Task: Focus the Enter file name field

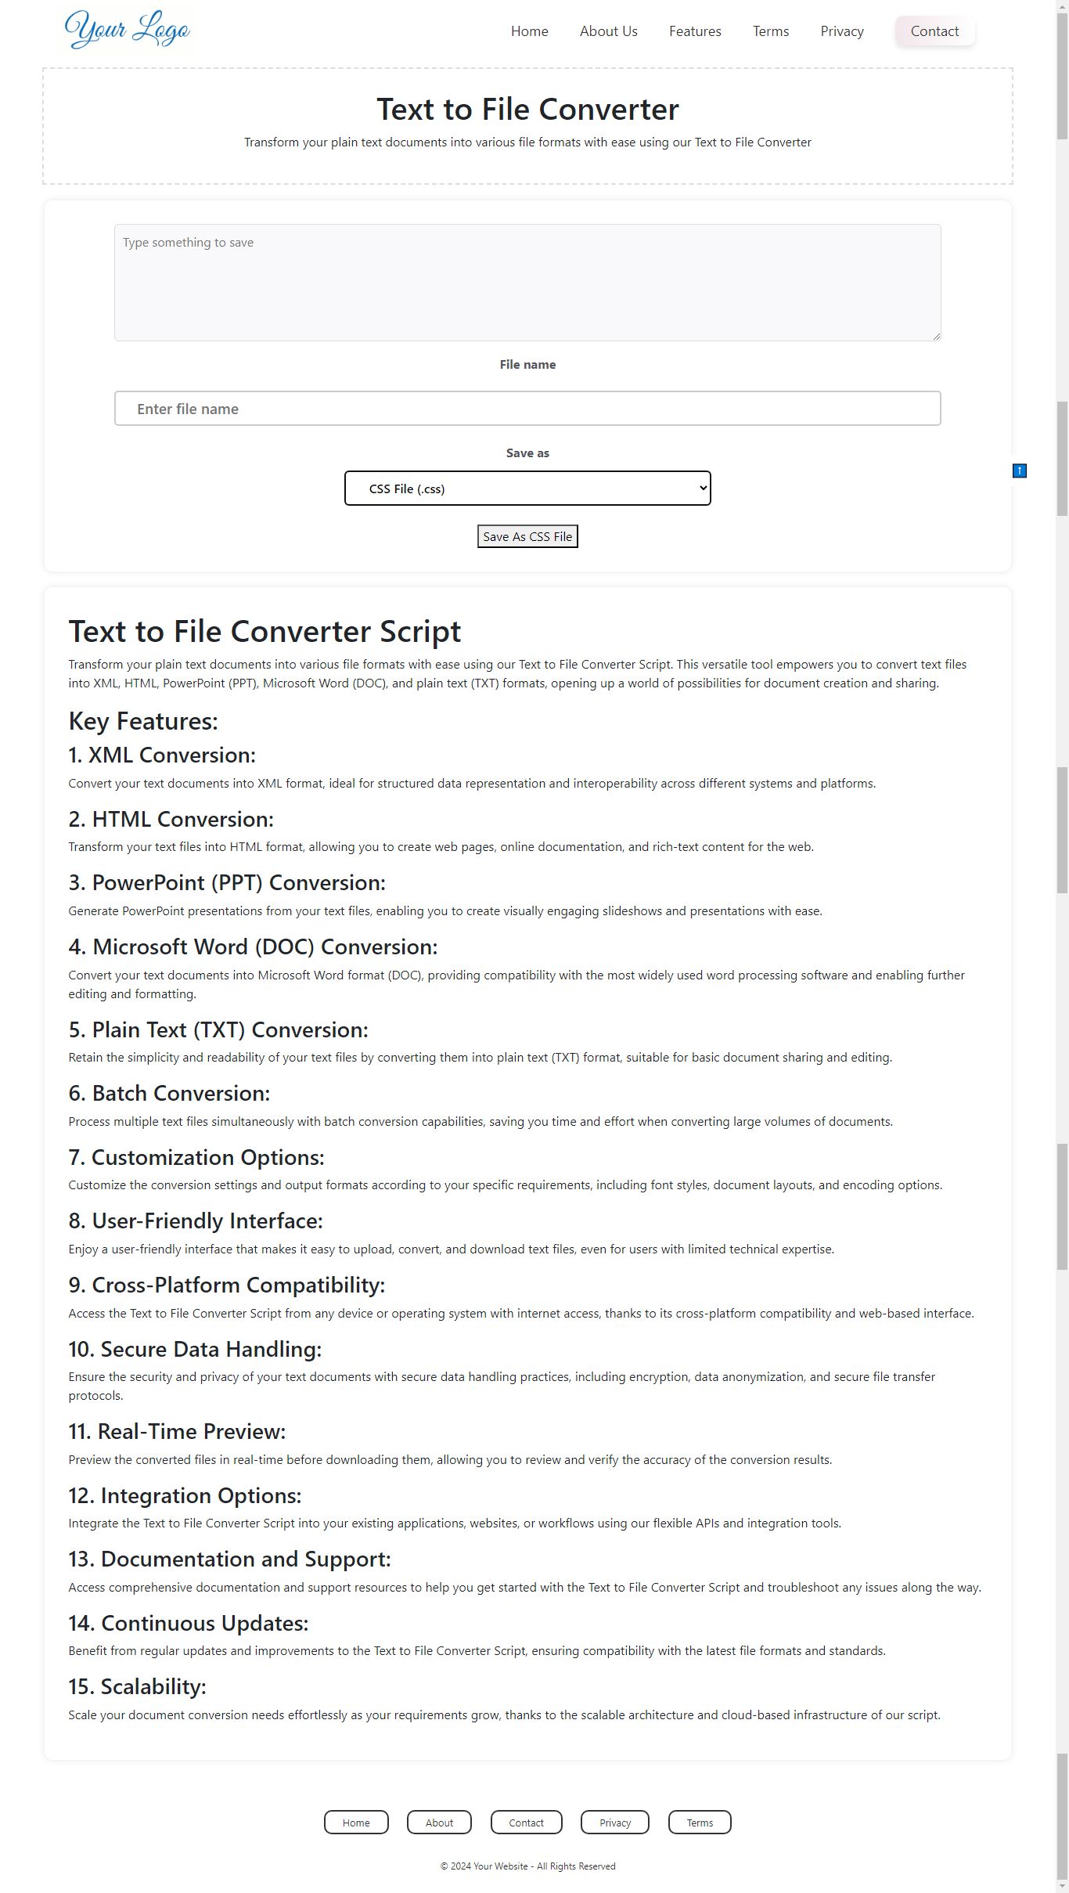Action: (527, 409)
